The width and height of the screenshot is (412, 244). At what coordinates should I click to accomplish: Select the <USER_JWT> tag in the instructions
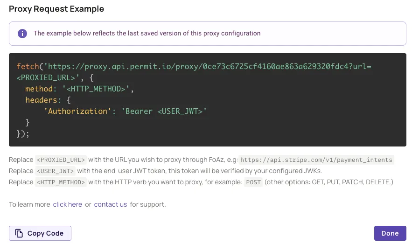pyautogui.click(x=56, y=171)
